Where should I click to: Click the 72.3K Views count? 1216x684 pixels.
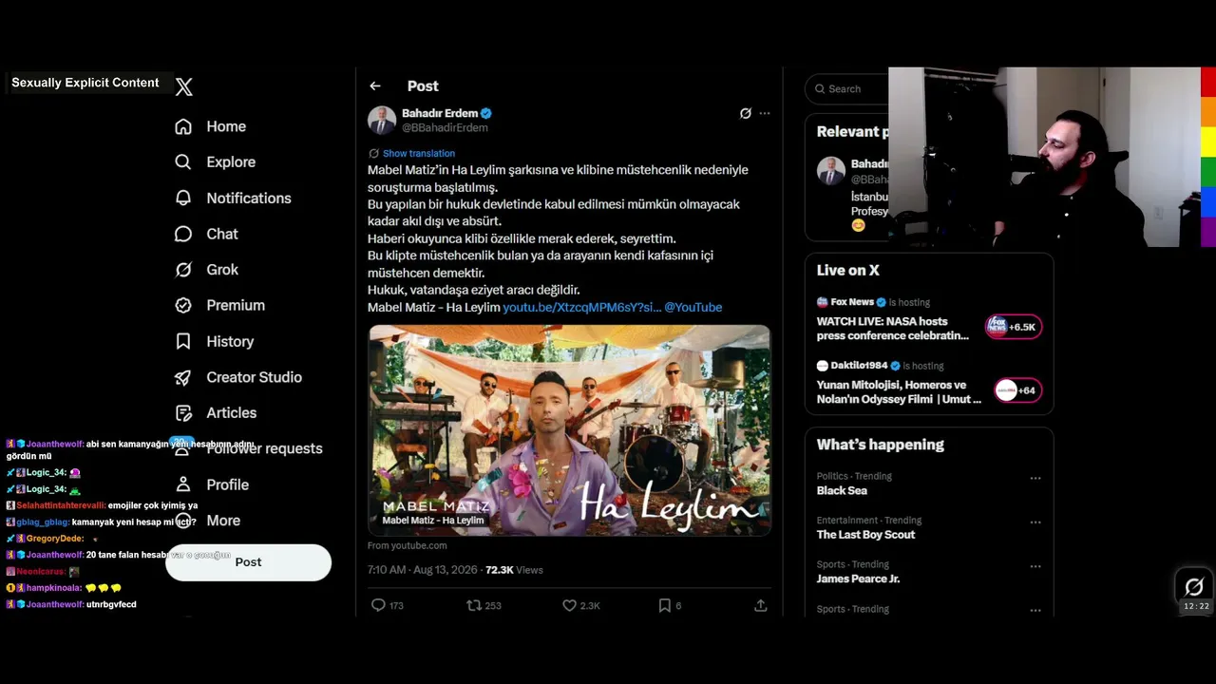[x=514, y=570]
